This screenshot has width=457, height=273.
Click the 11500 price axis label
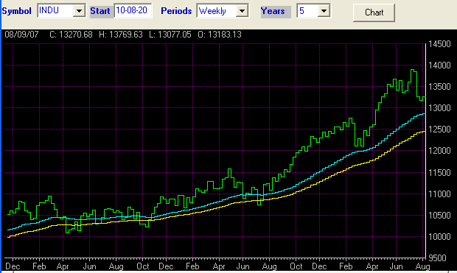(439, 173)
